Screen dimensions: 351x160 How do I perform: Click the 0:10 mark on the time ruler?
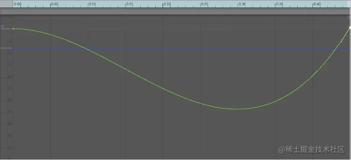coord(92,4)
